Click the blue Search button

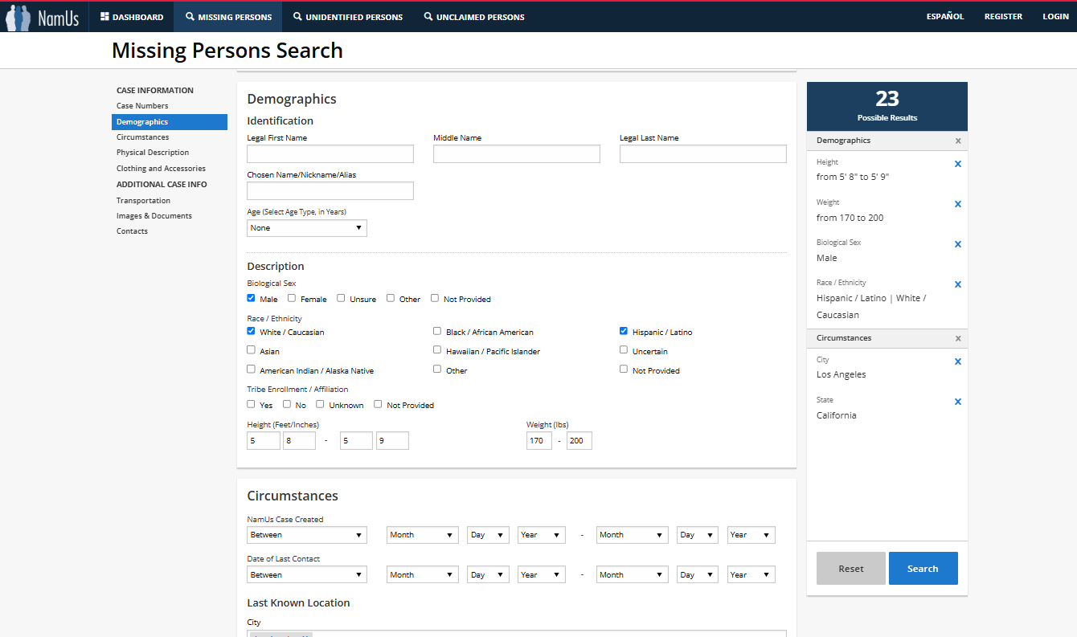(x=923, y=568)
